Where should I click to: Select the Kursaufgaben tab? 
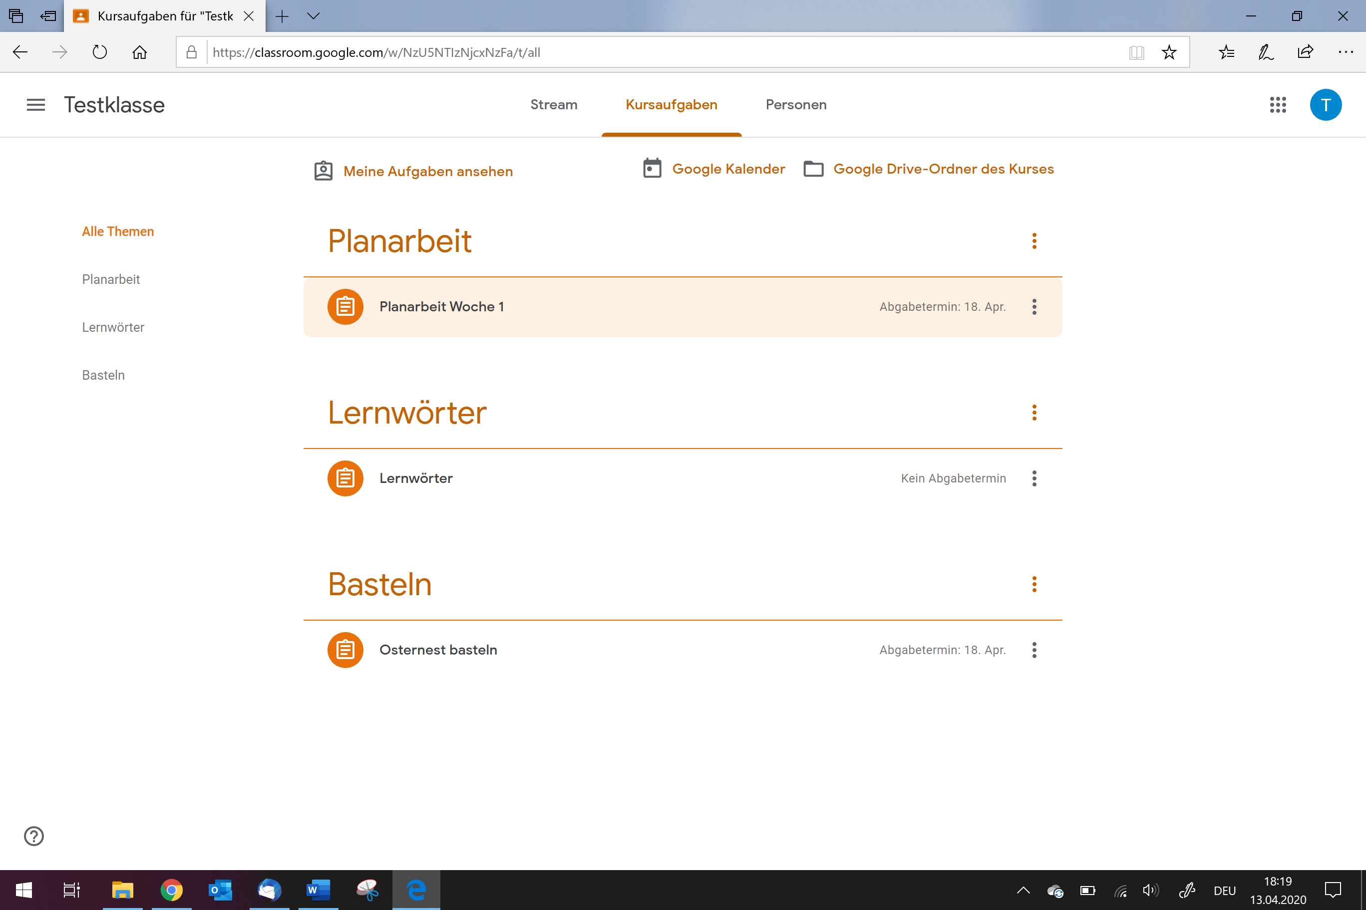672,105
